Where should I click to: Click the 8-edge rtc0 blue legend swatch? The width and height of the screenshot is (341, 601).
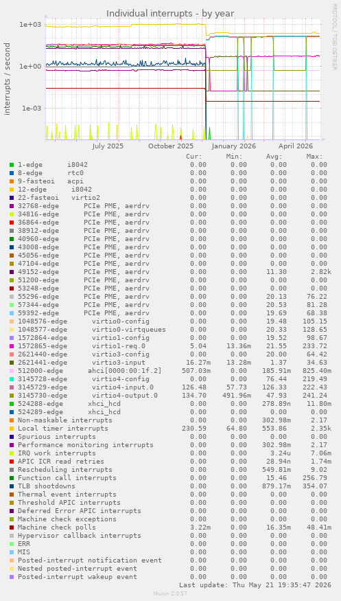(x=12, y=173)
